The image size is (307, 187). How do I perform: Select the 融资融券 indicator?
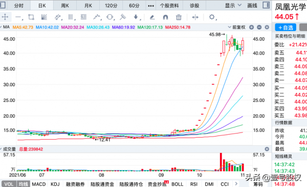pyautogui.click(x=75, y=184)
